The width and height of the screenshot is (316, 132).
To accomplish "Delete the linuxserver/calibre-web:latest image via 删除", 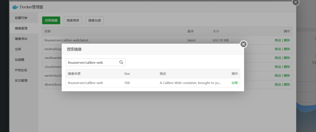I will coord(287,40).
